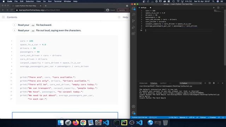Open the Wi-Fi menu in menu bar

coord(178,1)
